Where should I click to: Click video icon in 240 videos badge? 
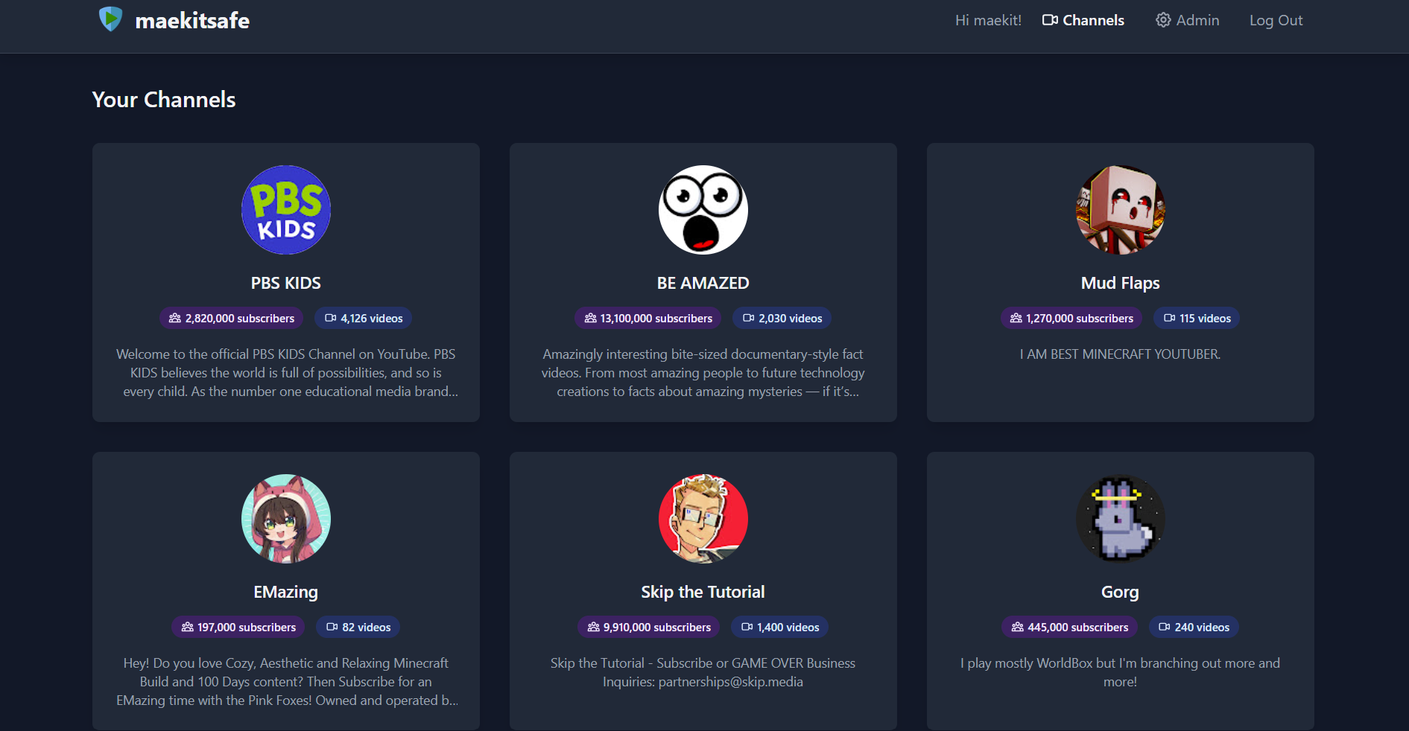pos(1165,627)
